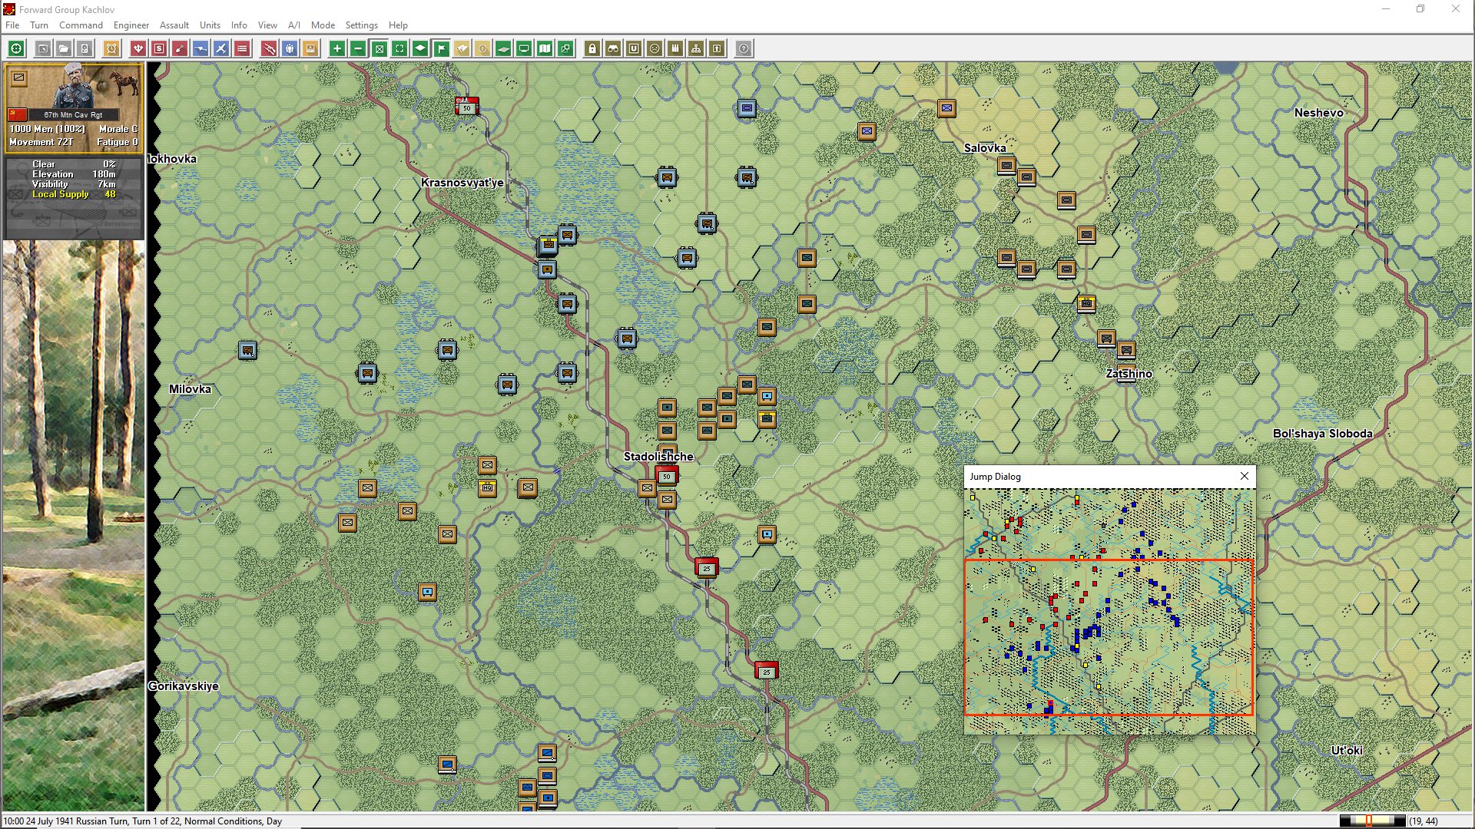1475x829 pixels.
Task: Open the Engineer menu
Action: point(131,25)
